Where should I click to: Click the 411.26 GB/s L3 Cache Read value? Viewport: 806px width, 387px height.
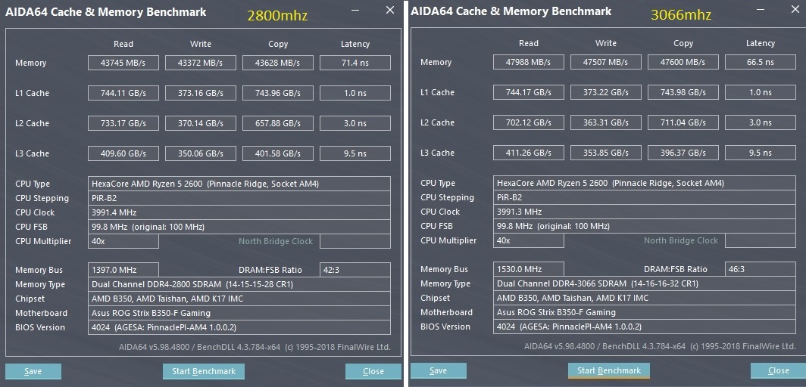528,153
